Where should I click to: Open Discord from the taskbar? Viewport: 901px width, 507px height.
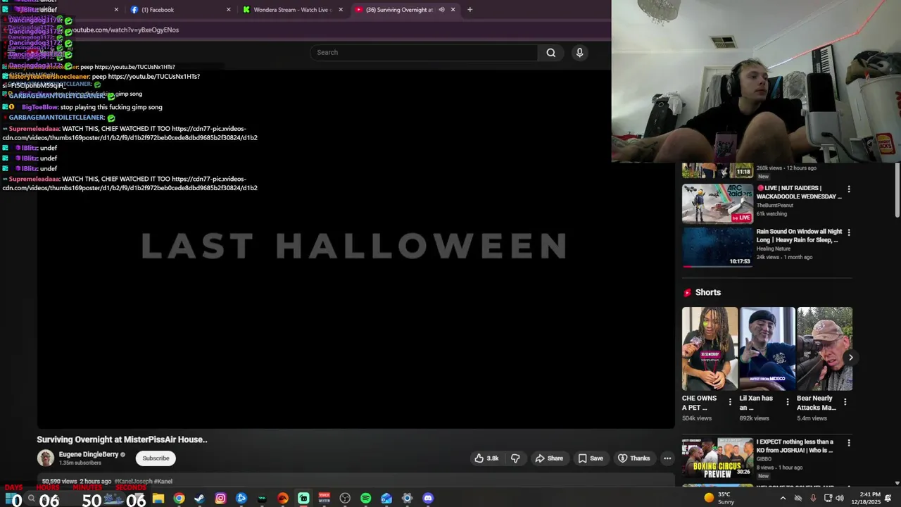[x=428, y=499]
